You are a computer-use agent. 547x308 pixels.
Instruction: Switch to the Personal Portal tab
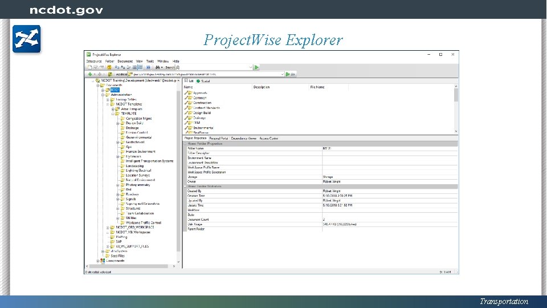(218, 138)
